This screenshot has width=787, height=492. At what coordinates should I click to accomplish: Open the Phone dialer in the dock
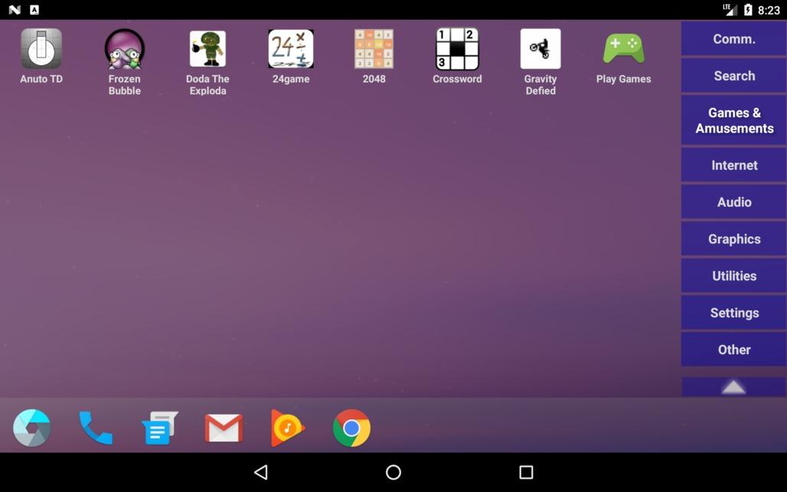pos(96,428)
